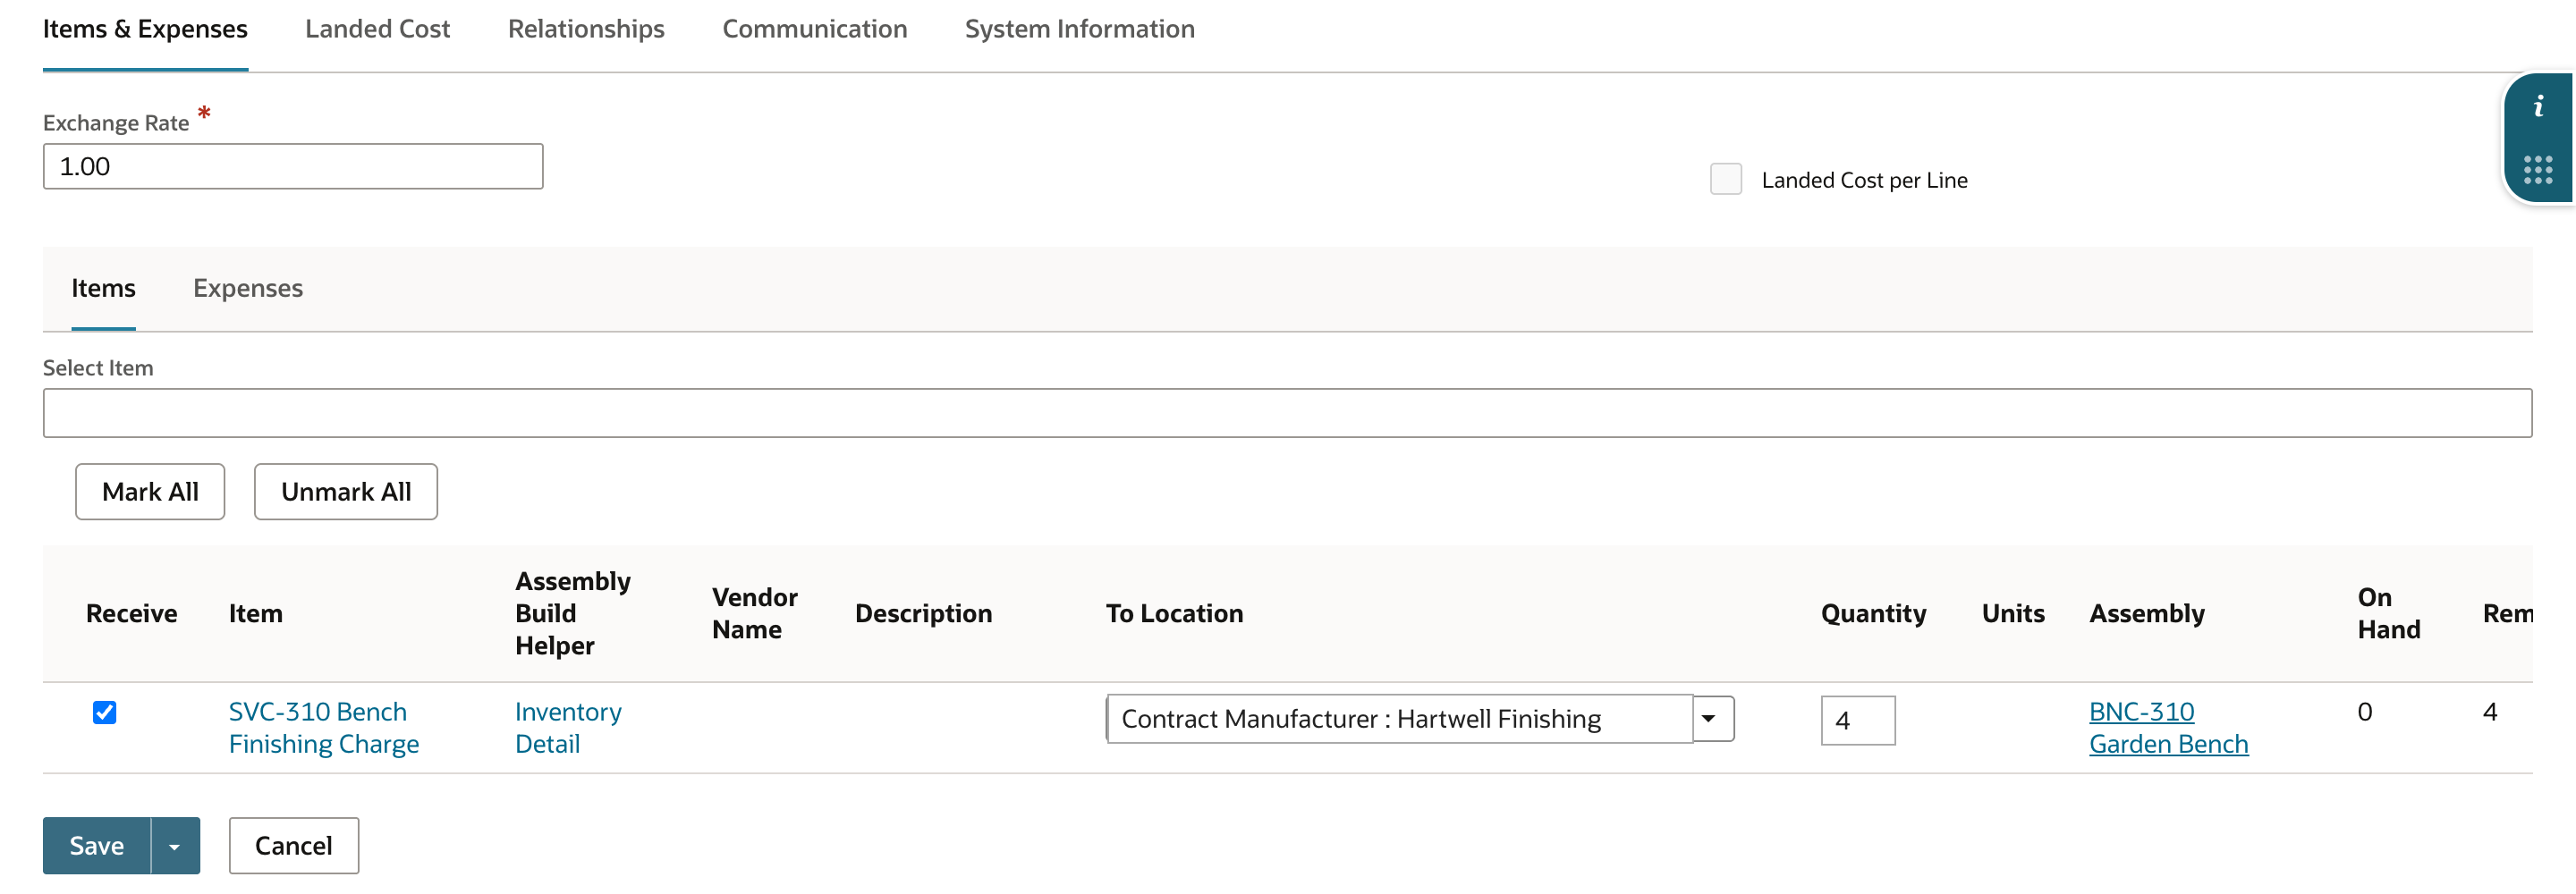Click the On Hand column header
Image resolution: width=2576 pixels, height=894 pixels.
(x=2388, y=614)
